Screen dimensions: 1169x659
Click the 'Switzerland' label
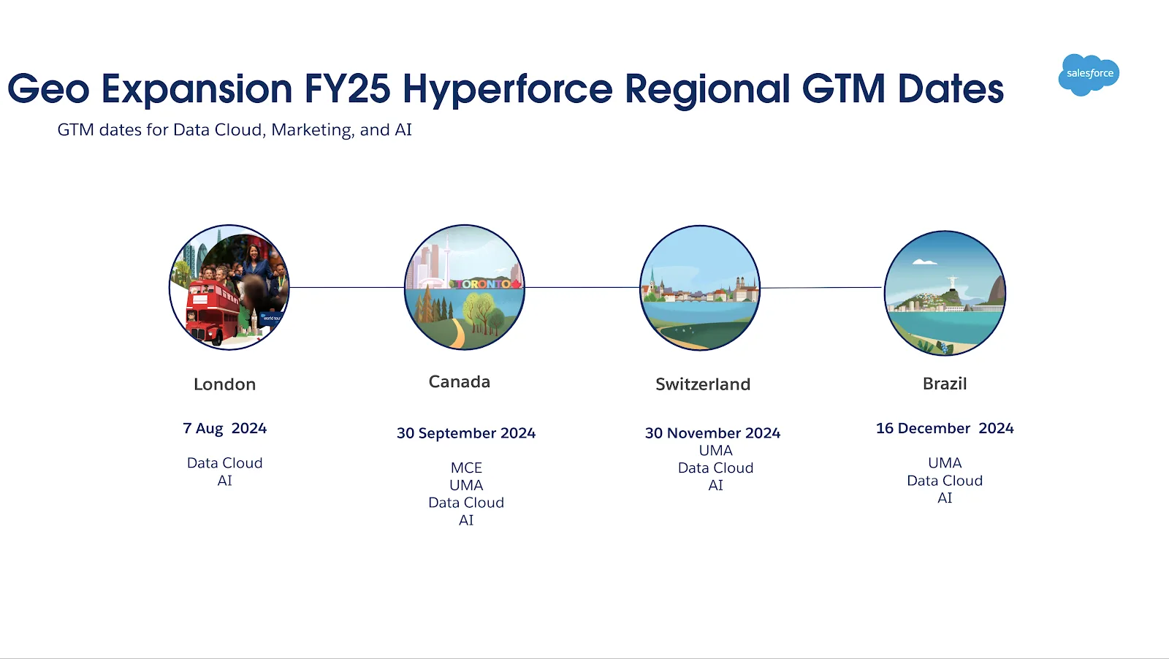[703, 384]
